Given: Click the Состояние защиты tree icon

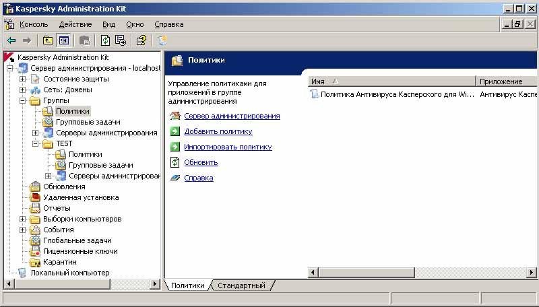Looking at the screenshot, I should click(35, 79).
